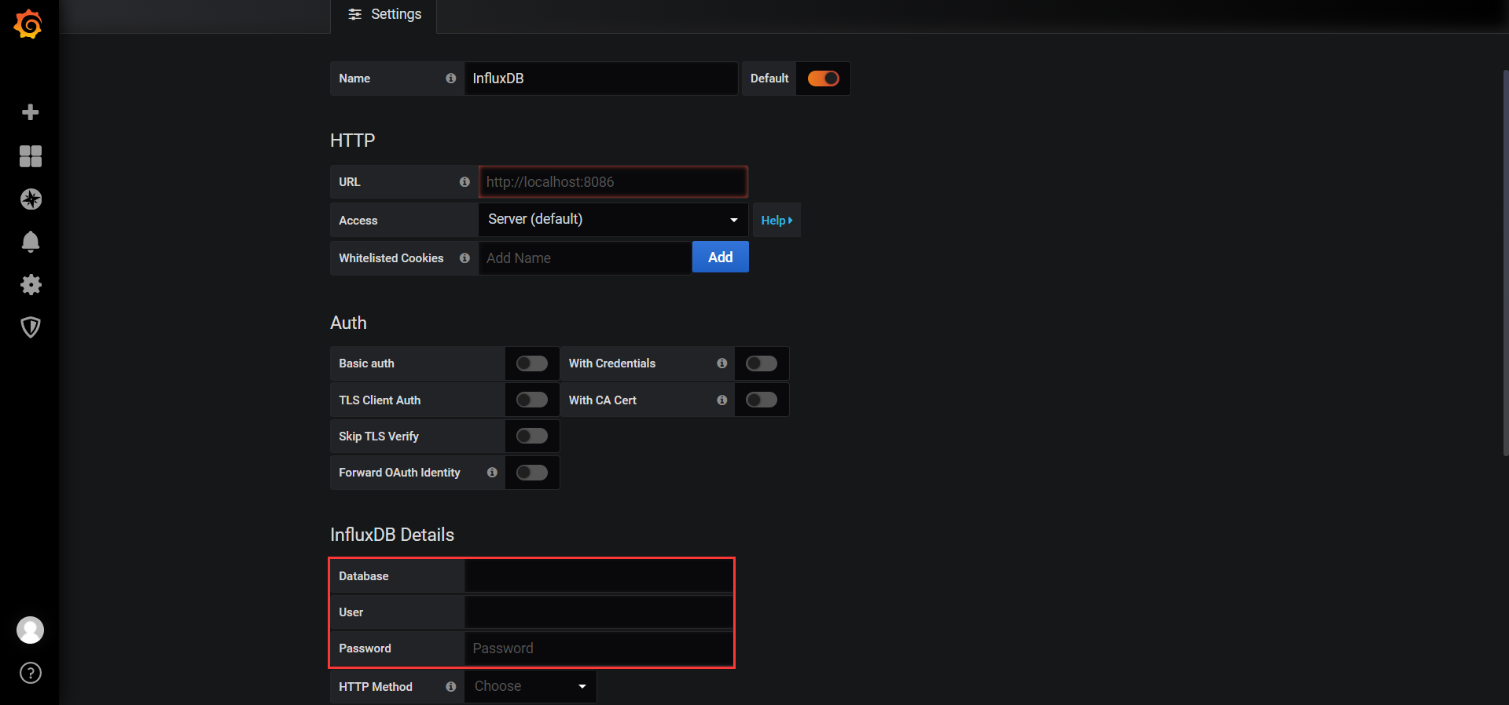This screenshot has height=705, width=1509.
Task: Disable the Default data source toggle
Action: point(823,79)
